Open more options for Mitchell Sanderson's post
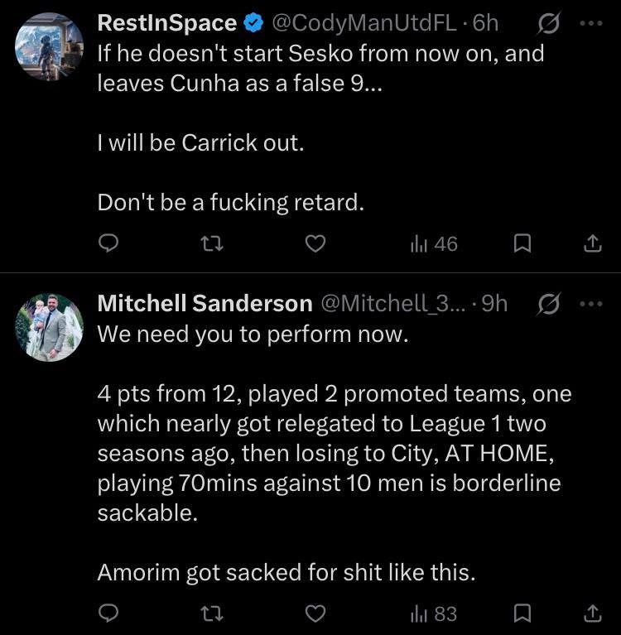The height and width of the screenshot is (635, 621). 591,304
